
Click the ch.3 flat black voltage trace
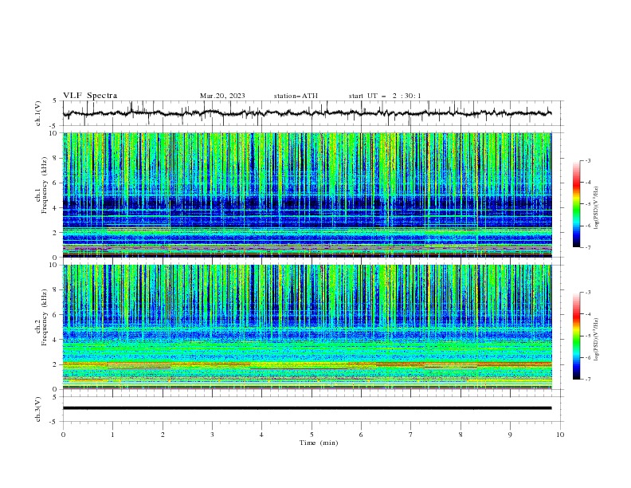[x=307, y=408]
